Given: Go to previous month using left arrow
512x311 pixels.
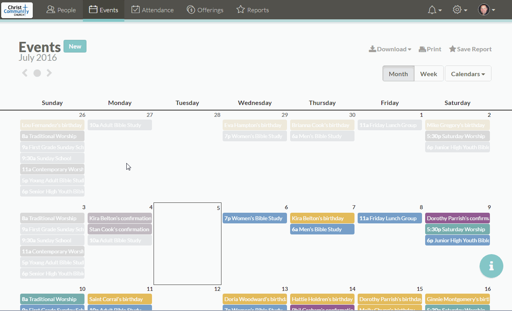Looking at the screenshot, I should coord(25,73).
